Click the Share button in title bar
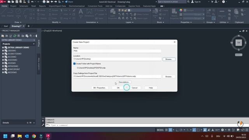249x140 pixels. tap(69, 2)
